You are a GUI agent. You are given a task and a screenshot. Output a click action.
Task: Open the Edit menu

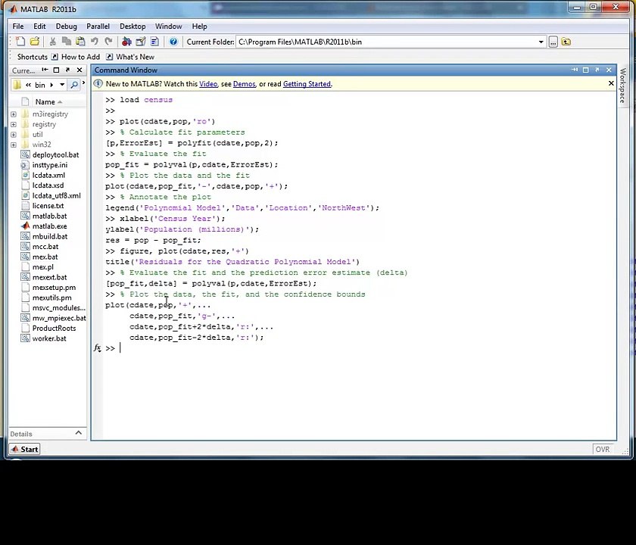(39, 26)
